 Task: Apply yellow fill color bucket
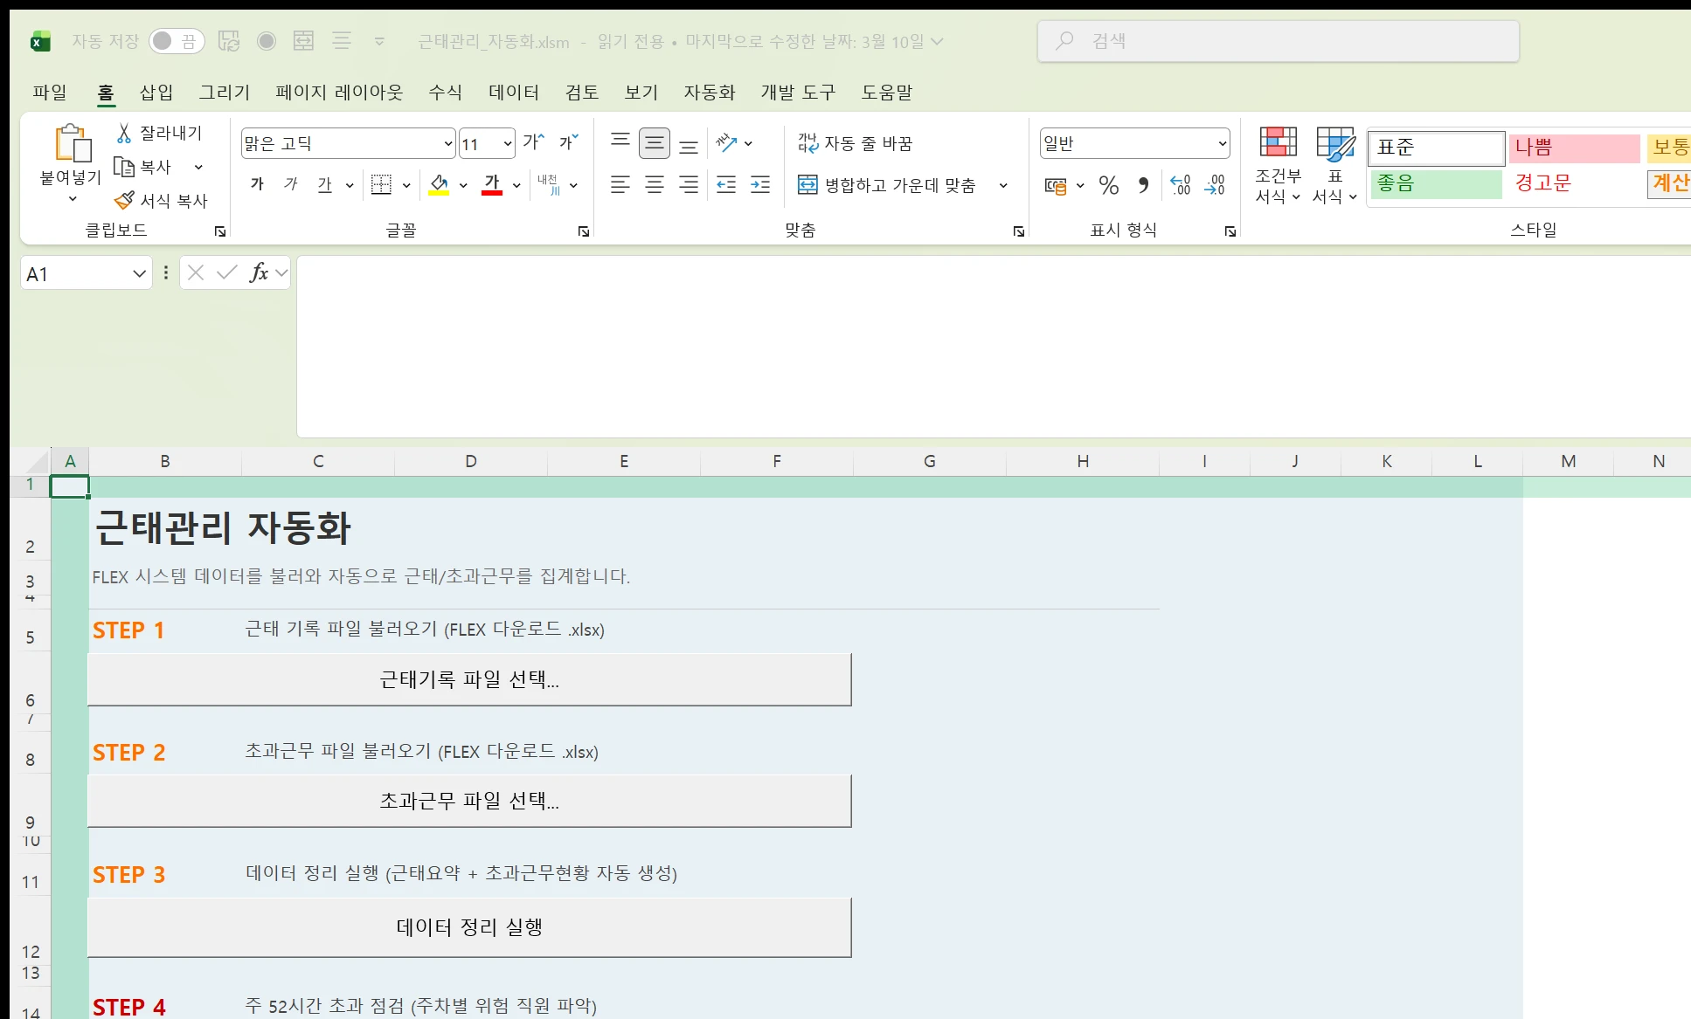[439, 184]
